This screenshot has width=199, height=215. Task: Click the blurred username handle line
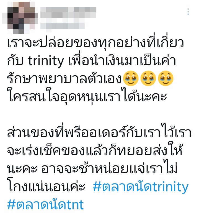[63, 26]
